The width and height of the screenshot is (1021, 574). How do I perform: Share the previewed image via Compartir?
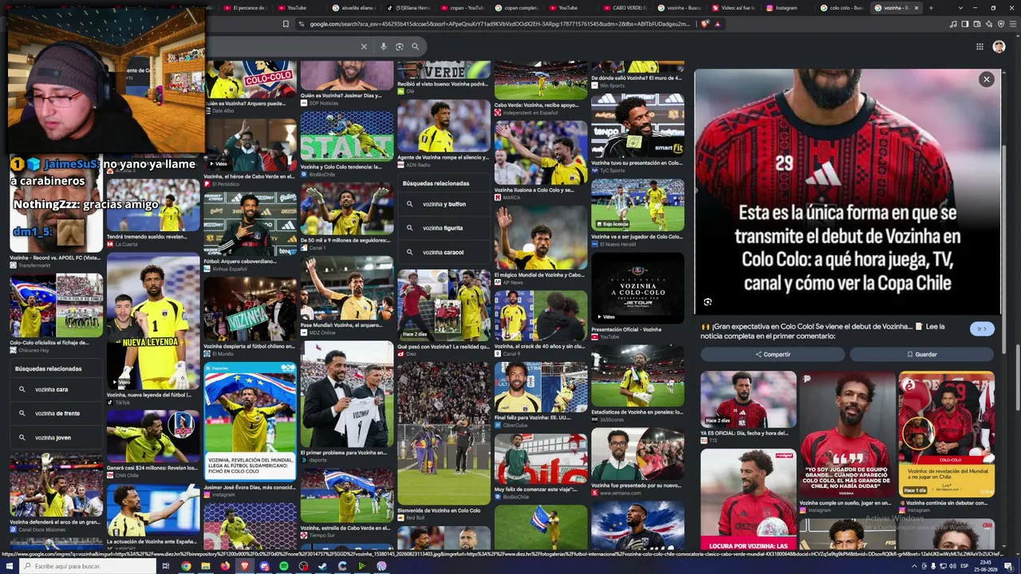pyautogui.click(x=773, y=354)
